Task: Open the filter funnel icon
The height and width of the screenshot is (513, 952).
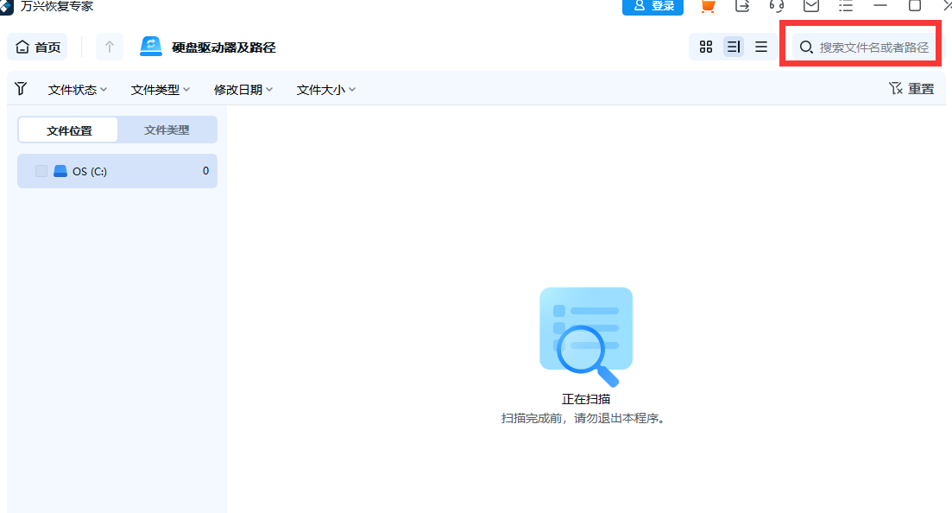Action: [21, 88]
